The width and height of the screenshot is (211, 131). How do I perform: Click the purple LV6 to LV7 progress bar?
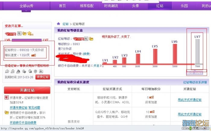(x=27, y=40)
